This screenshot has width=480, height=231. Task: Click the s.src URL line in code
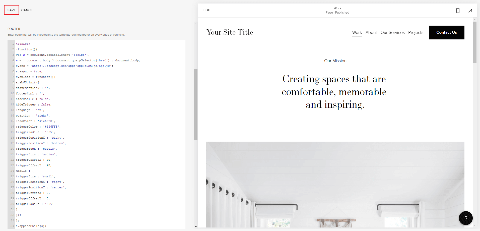point(64,66)
